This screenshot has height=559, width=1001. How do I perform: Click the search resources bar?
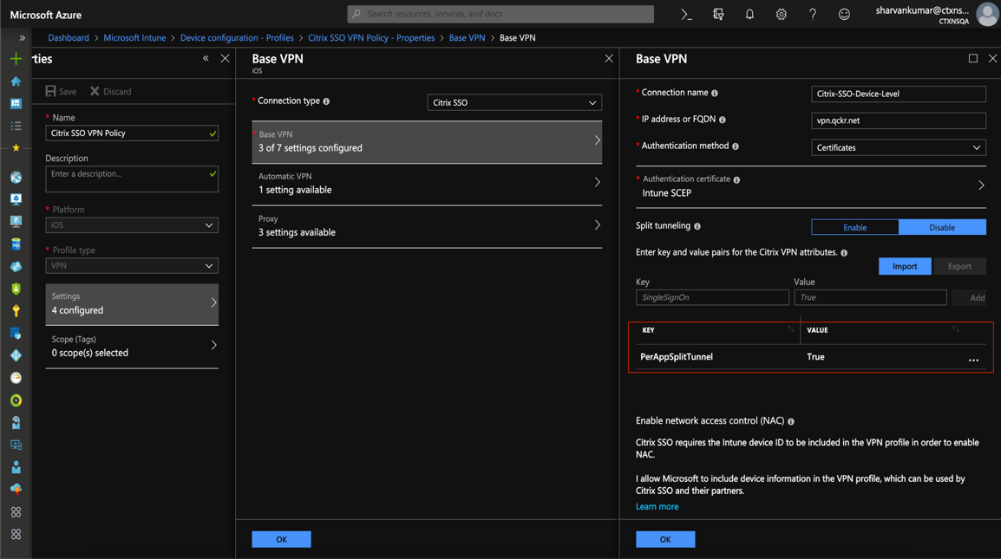501,14
